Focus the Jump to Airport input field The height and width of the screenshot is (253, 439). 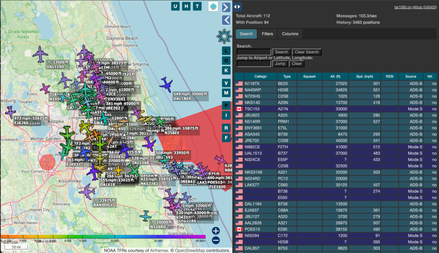pyautogui.click(x=254, y=64)
